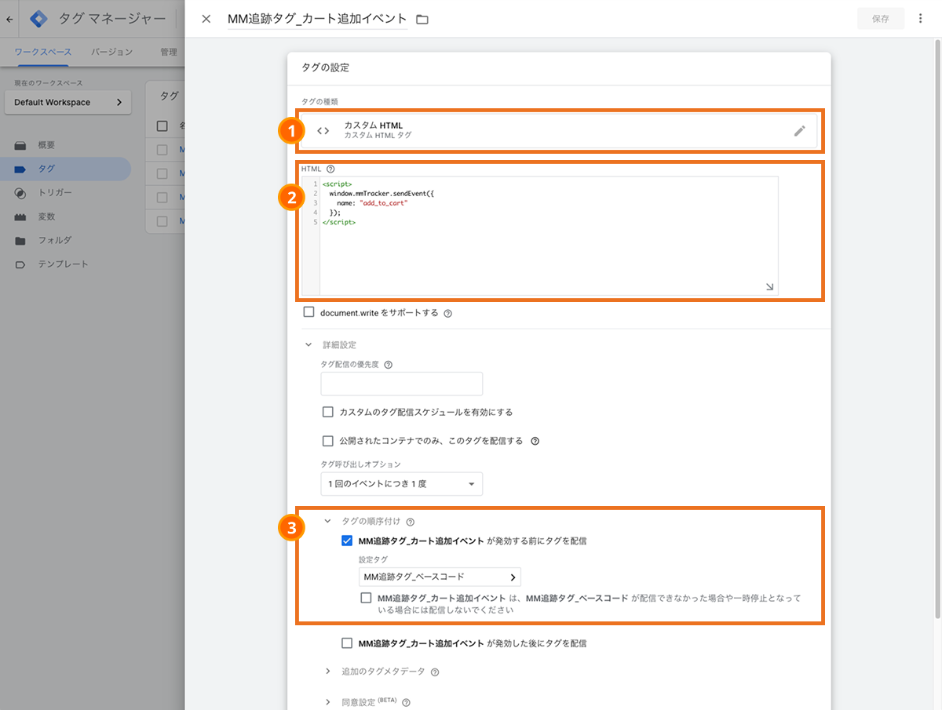The image size is (942, 710).
Task: Enable document.write をサポートする checkbox
Action: pyautogui.click(x=309, y=312)
